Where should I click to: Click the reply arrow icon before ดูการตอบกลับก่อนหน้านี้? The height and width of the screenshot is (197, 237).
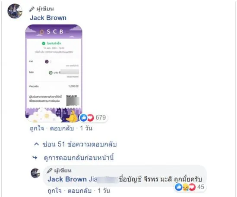tap(35, 158)
